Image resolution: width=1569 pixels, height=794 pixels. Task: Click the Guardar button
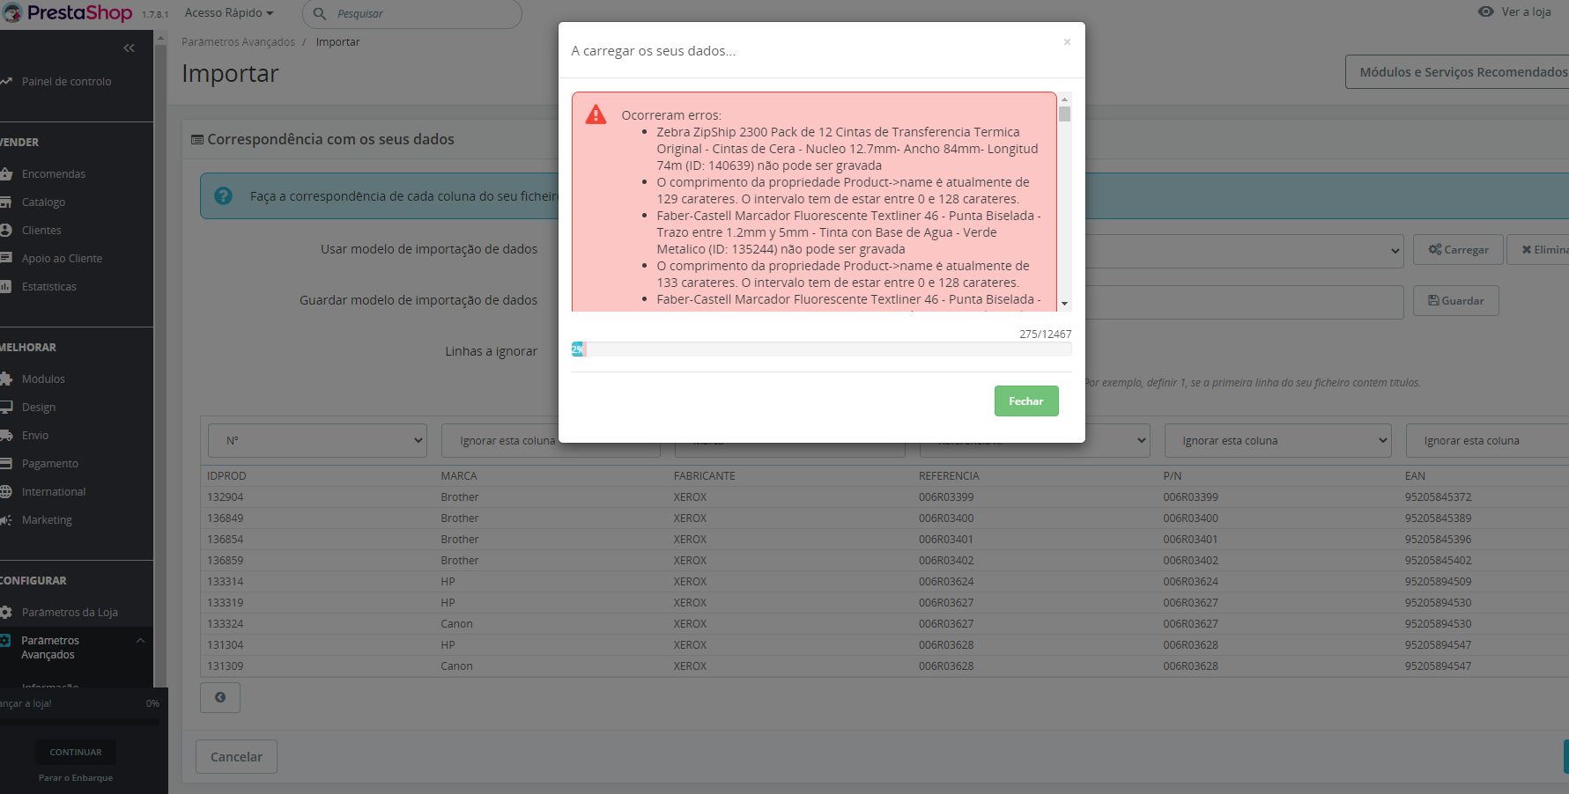[1456, 301]
